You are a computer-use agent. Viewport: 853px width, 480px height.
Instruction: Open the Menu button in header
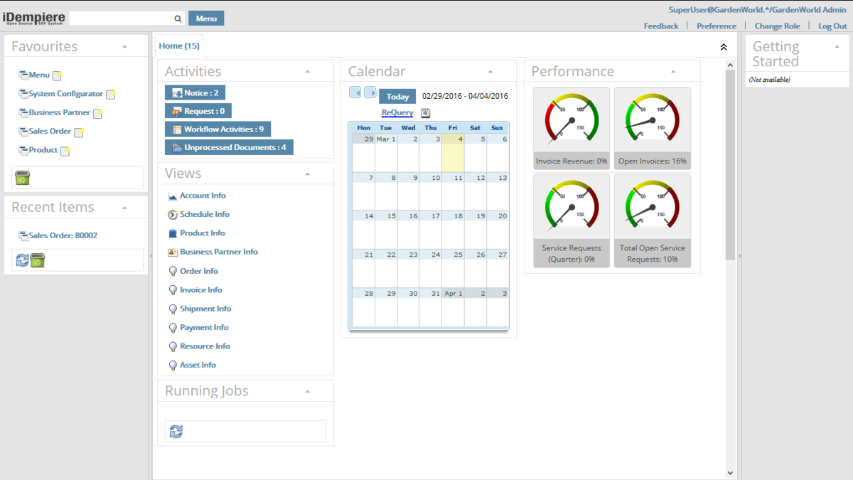point(206,18)
